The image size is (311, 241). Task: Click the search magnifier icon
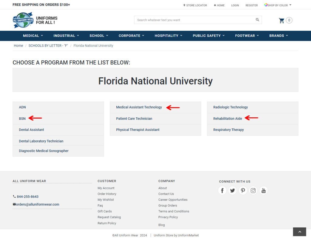coord(257,20)
